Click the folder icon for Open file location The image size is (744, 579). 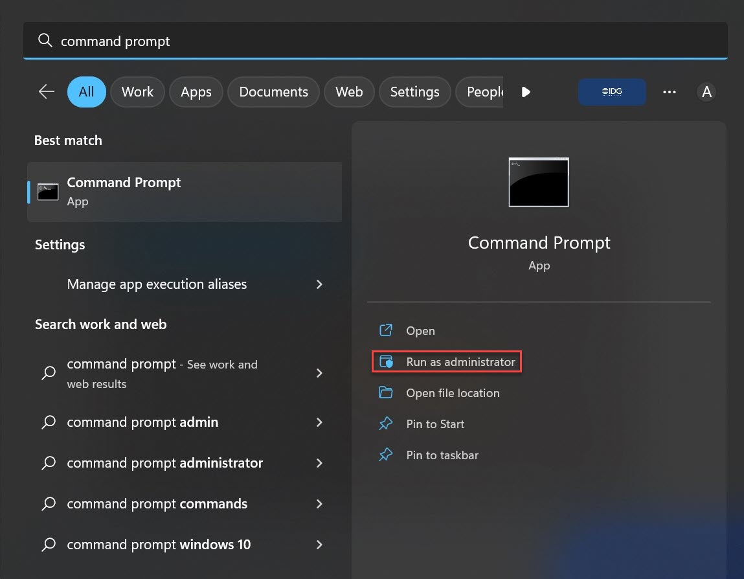pyautogui.click(x=386, y=392)
